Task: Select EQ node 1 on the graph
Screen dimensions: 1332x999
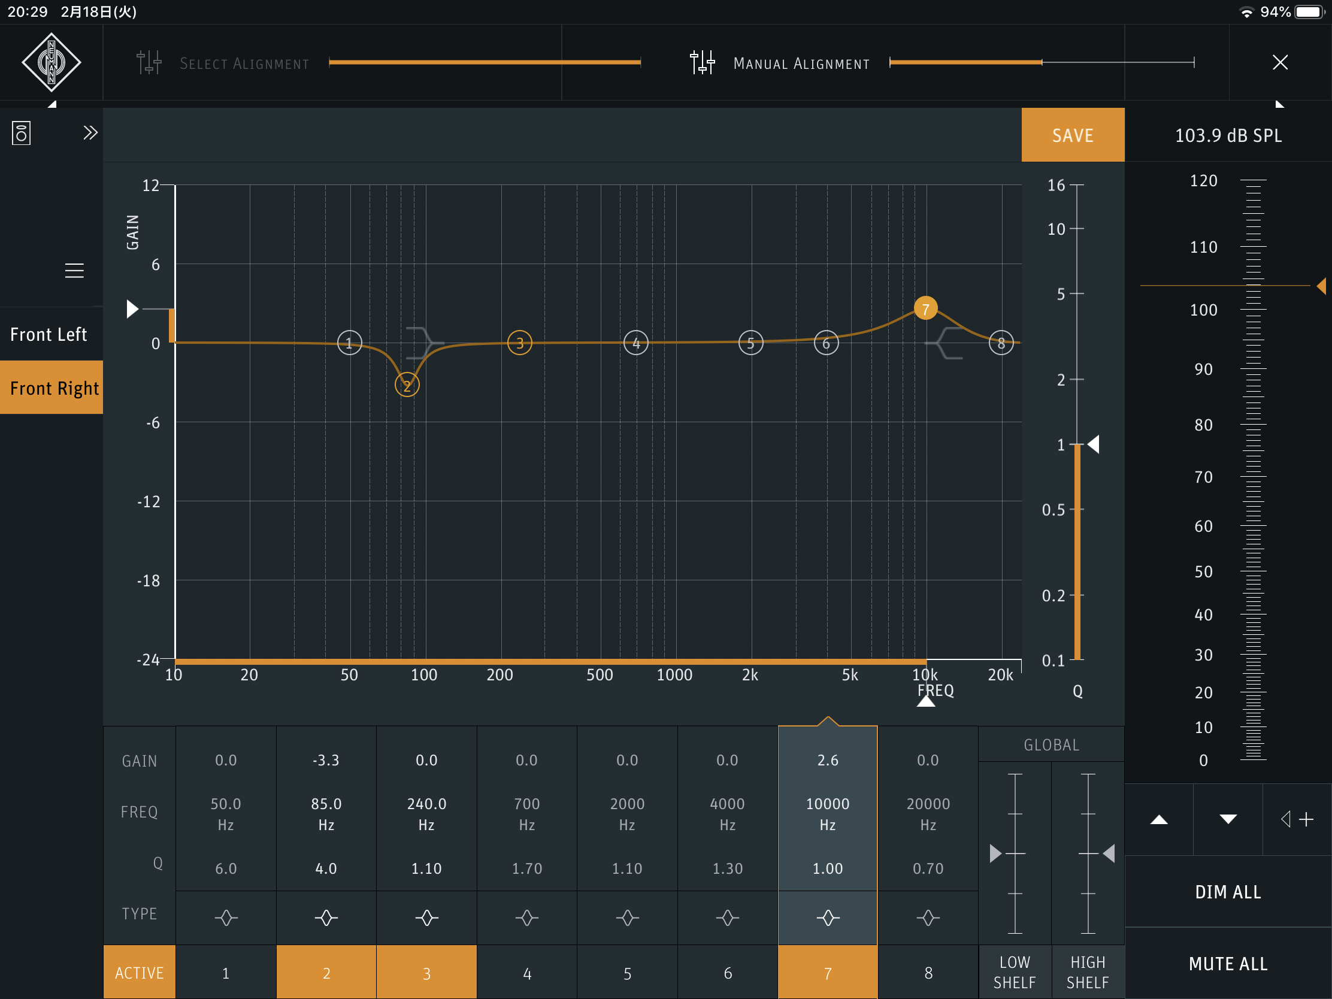Action: (x=349, y=343)
